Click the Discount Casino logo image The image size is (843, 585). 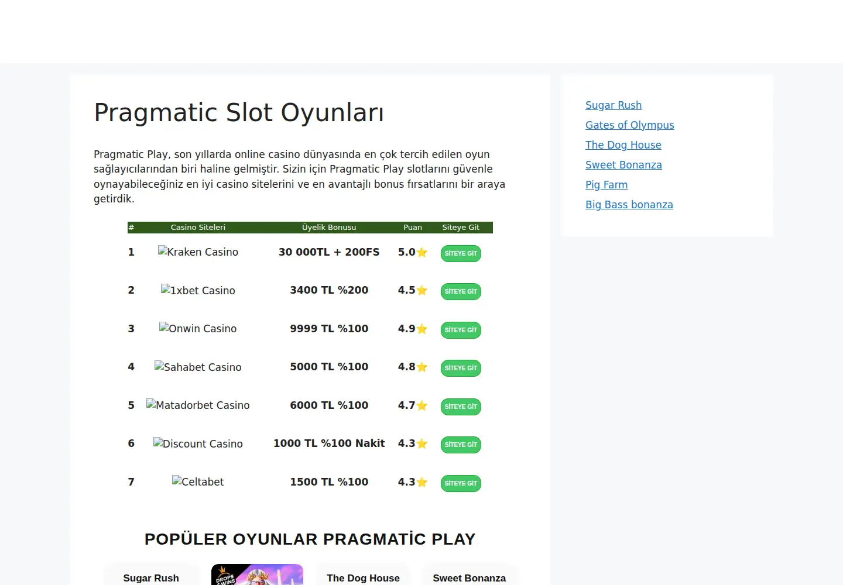[198, 443]
